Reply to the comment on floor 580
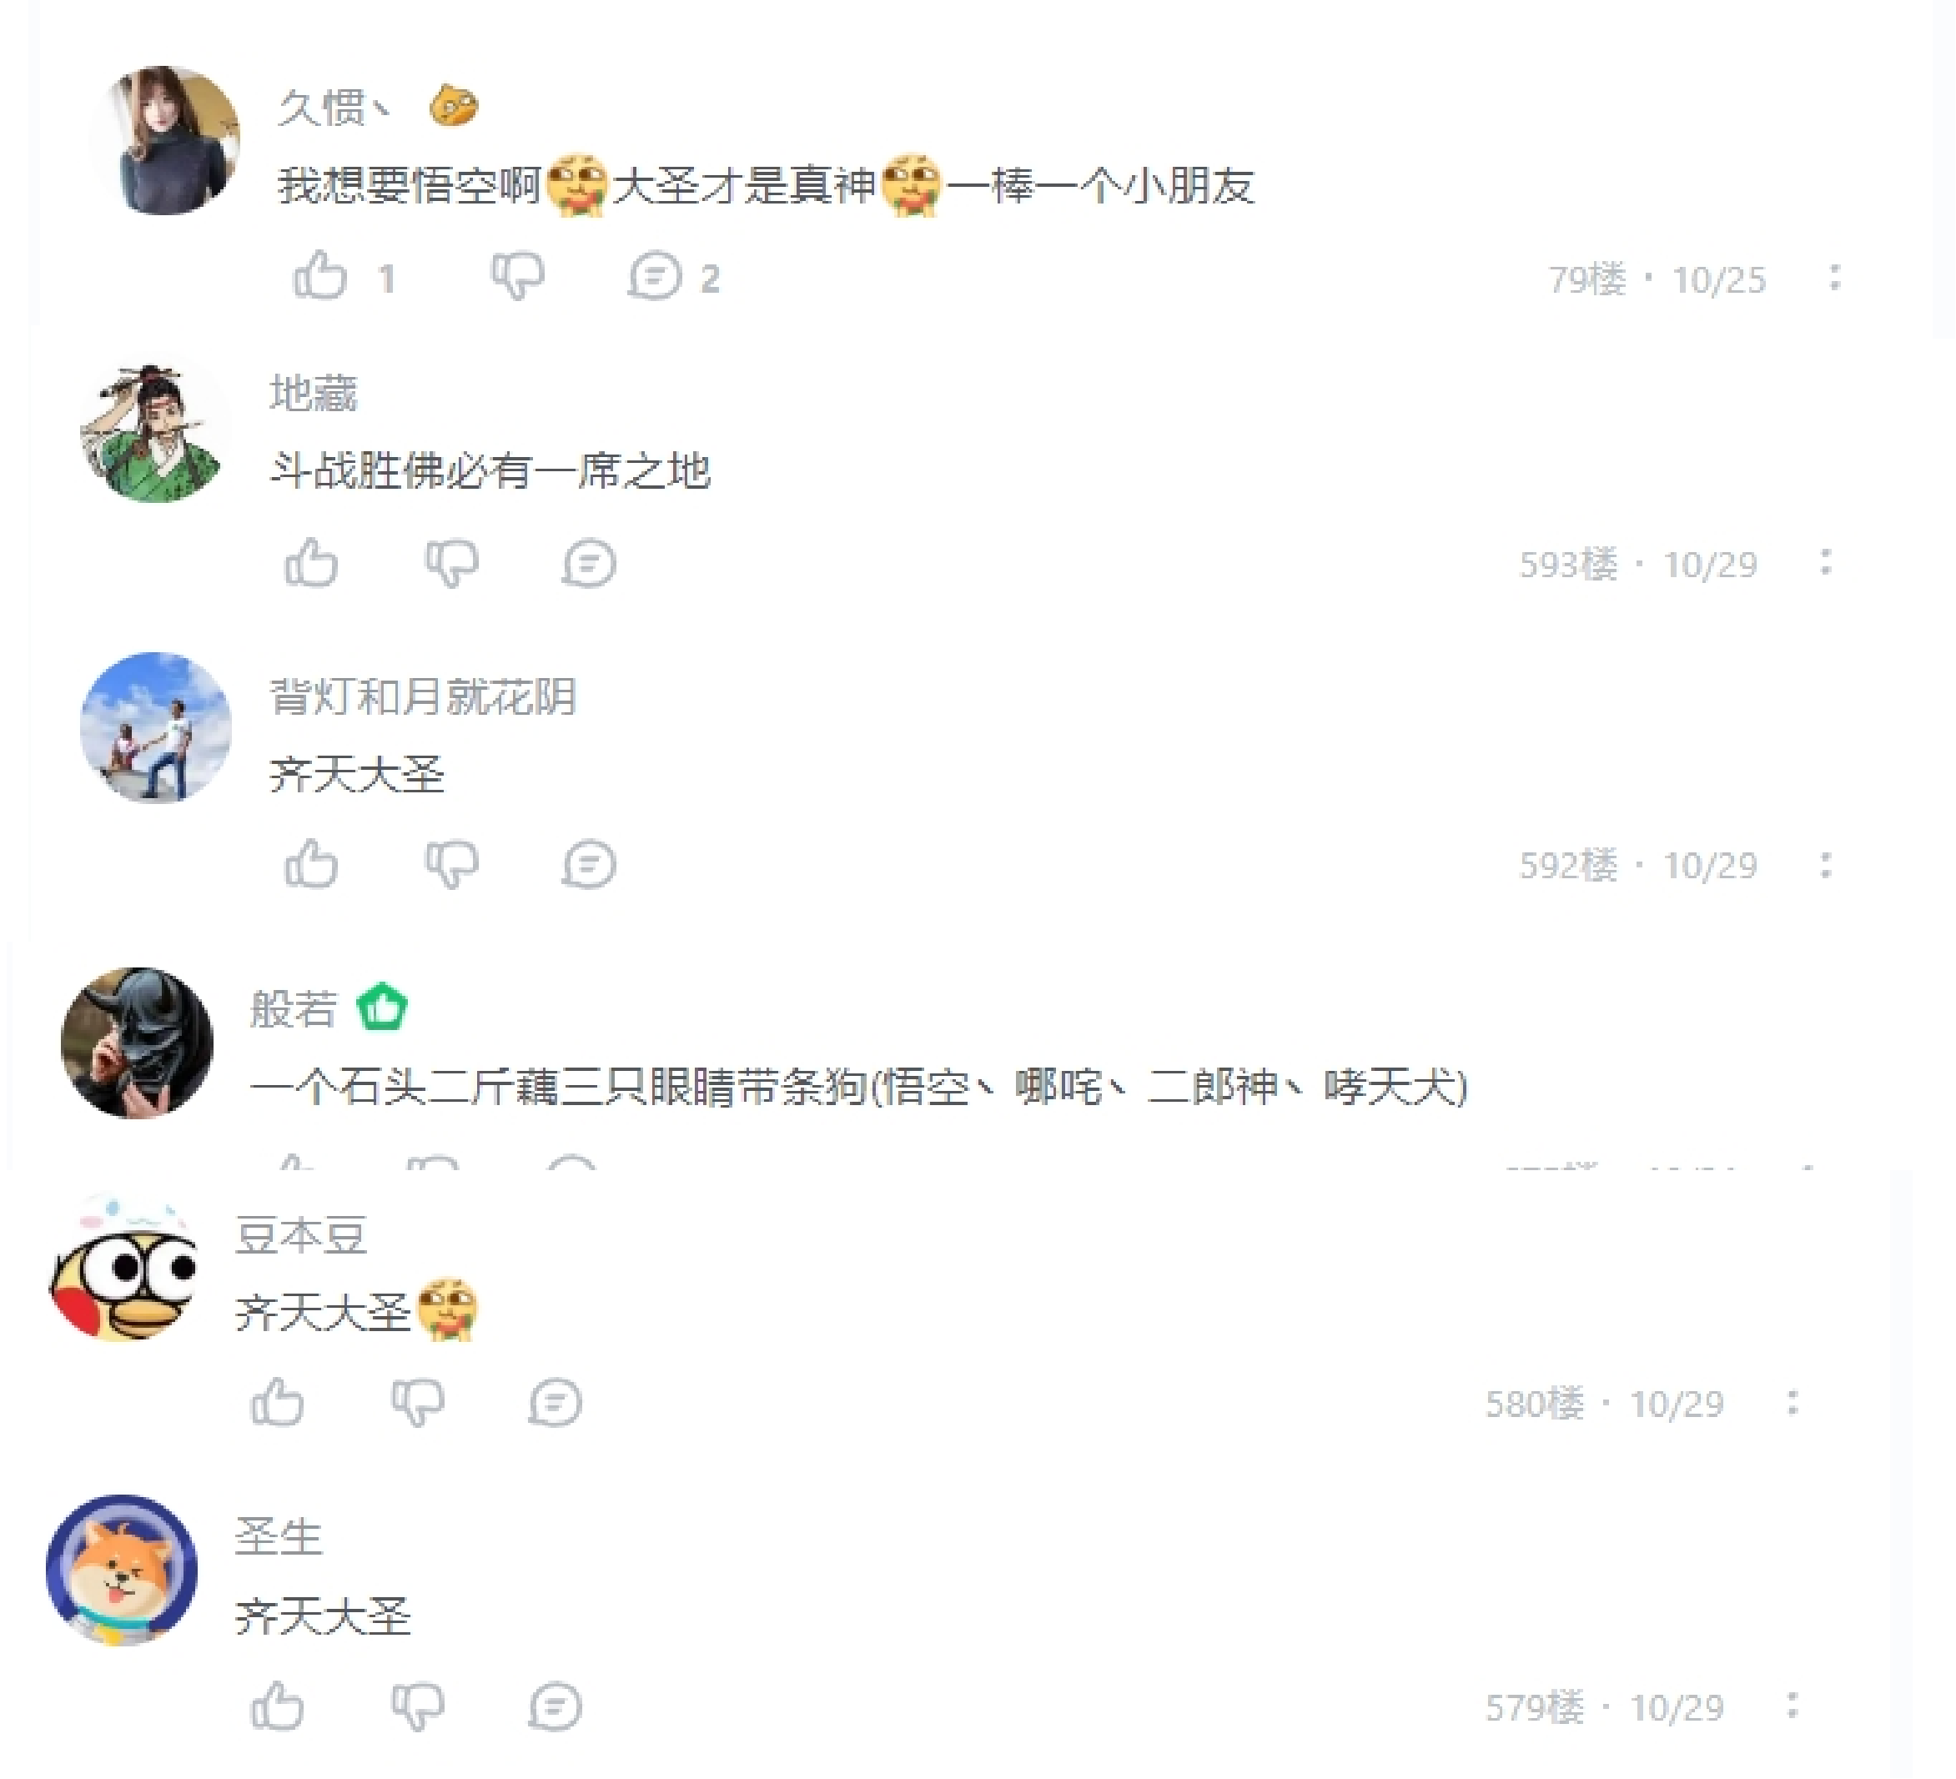 pyautogui.click(x=555, y=1403)
